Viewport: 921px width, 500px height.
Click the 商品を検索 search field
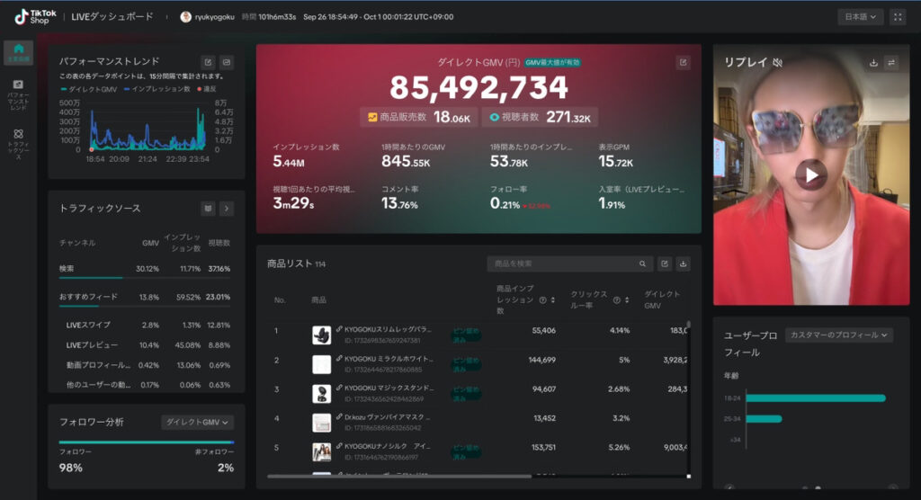pyautogui.click(x=562, y=264)
